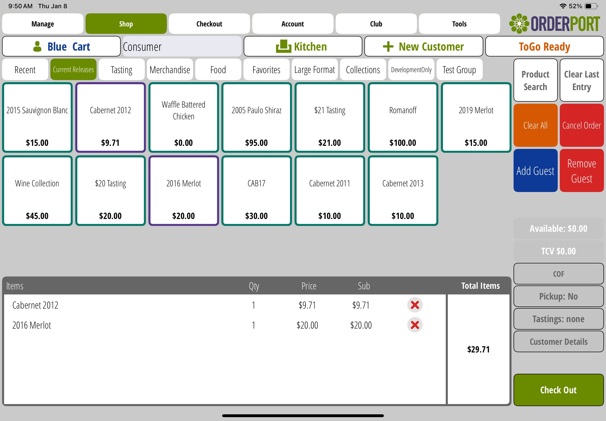Click the New Customer plus icon
Image resolution: width=606 pixels, height=421 pixels.
point(388,46)
